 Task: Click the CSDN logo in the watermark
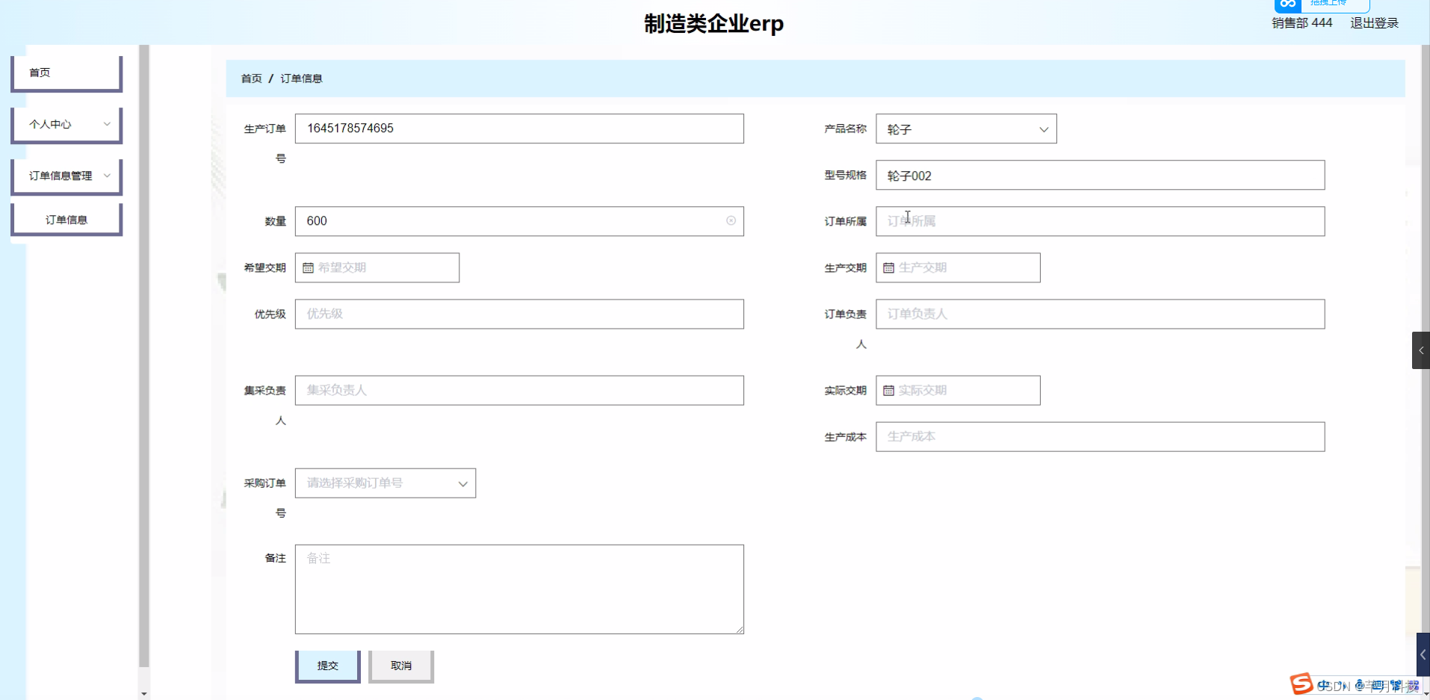coord(1302,684)
